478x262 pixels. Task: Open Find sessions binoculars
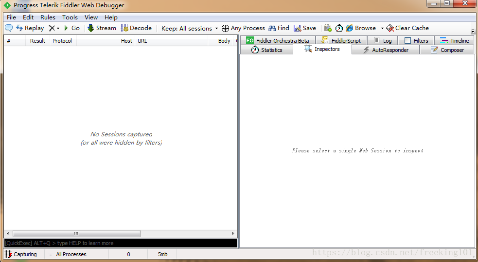coord(279,28)
